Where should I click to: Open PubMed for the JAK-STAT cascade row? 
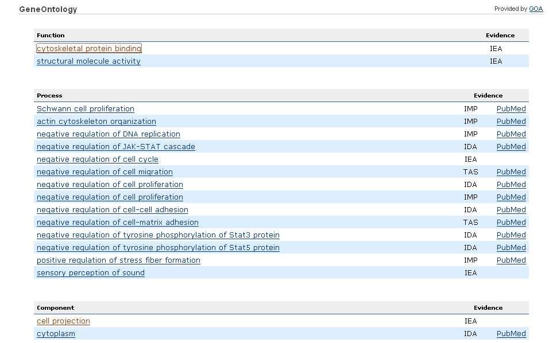point(511,147)
